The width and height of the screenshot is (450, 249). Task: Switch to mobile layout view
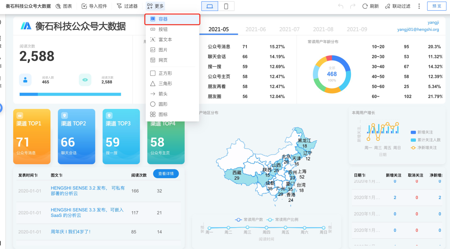tap(226, 6)
